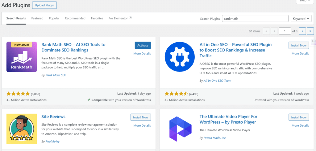Click Compatible with your version of WordPress text
The image size is (316, 151).
121,100
